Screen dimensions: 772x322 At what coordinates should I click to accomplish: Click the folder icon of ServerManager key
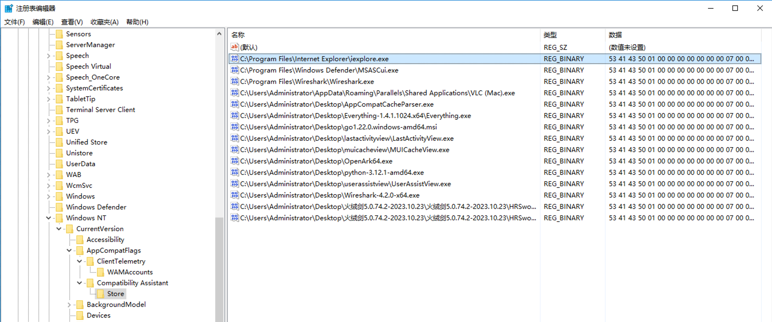[59, 45]
